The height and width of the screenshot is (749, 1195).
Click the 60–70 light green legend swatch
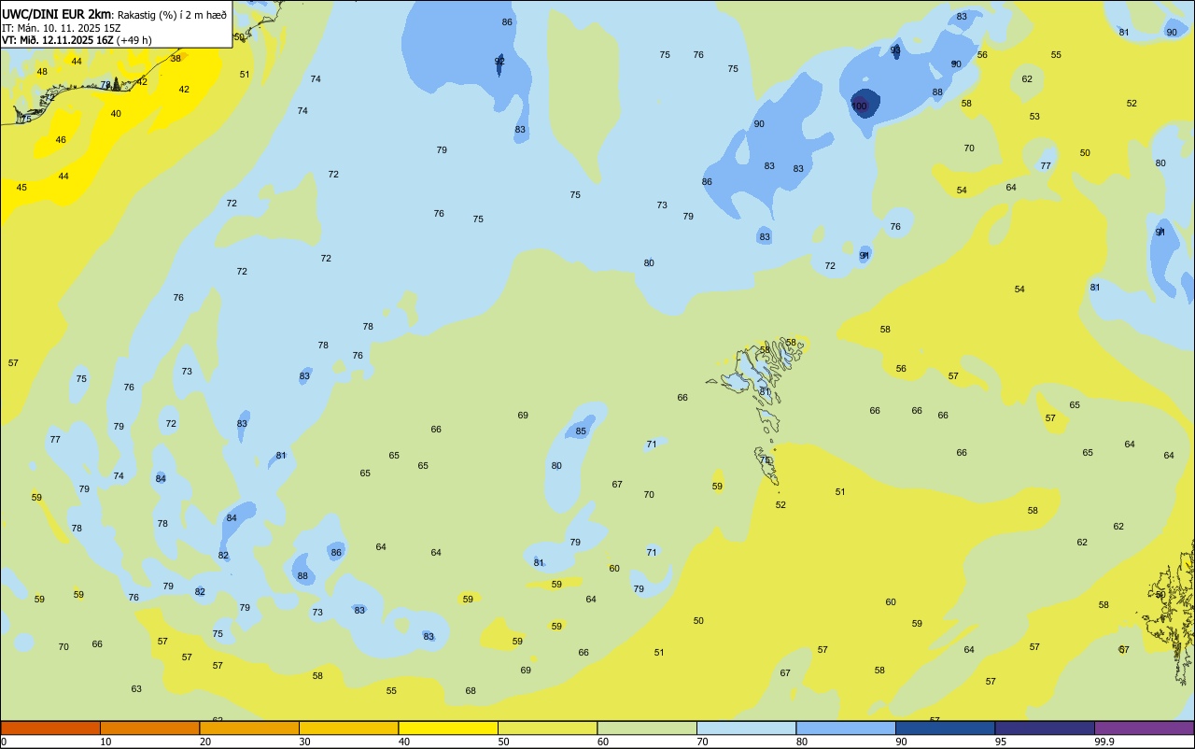[x=647, y=728]
